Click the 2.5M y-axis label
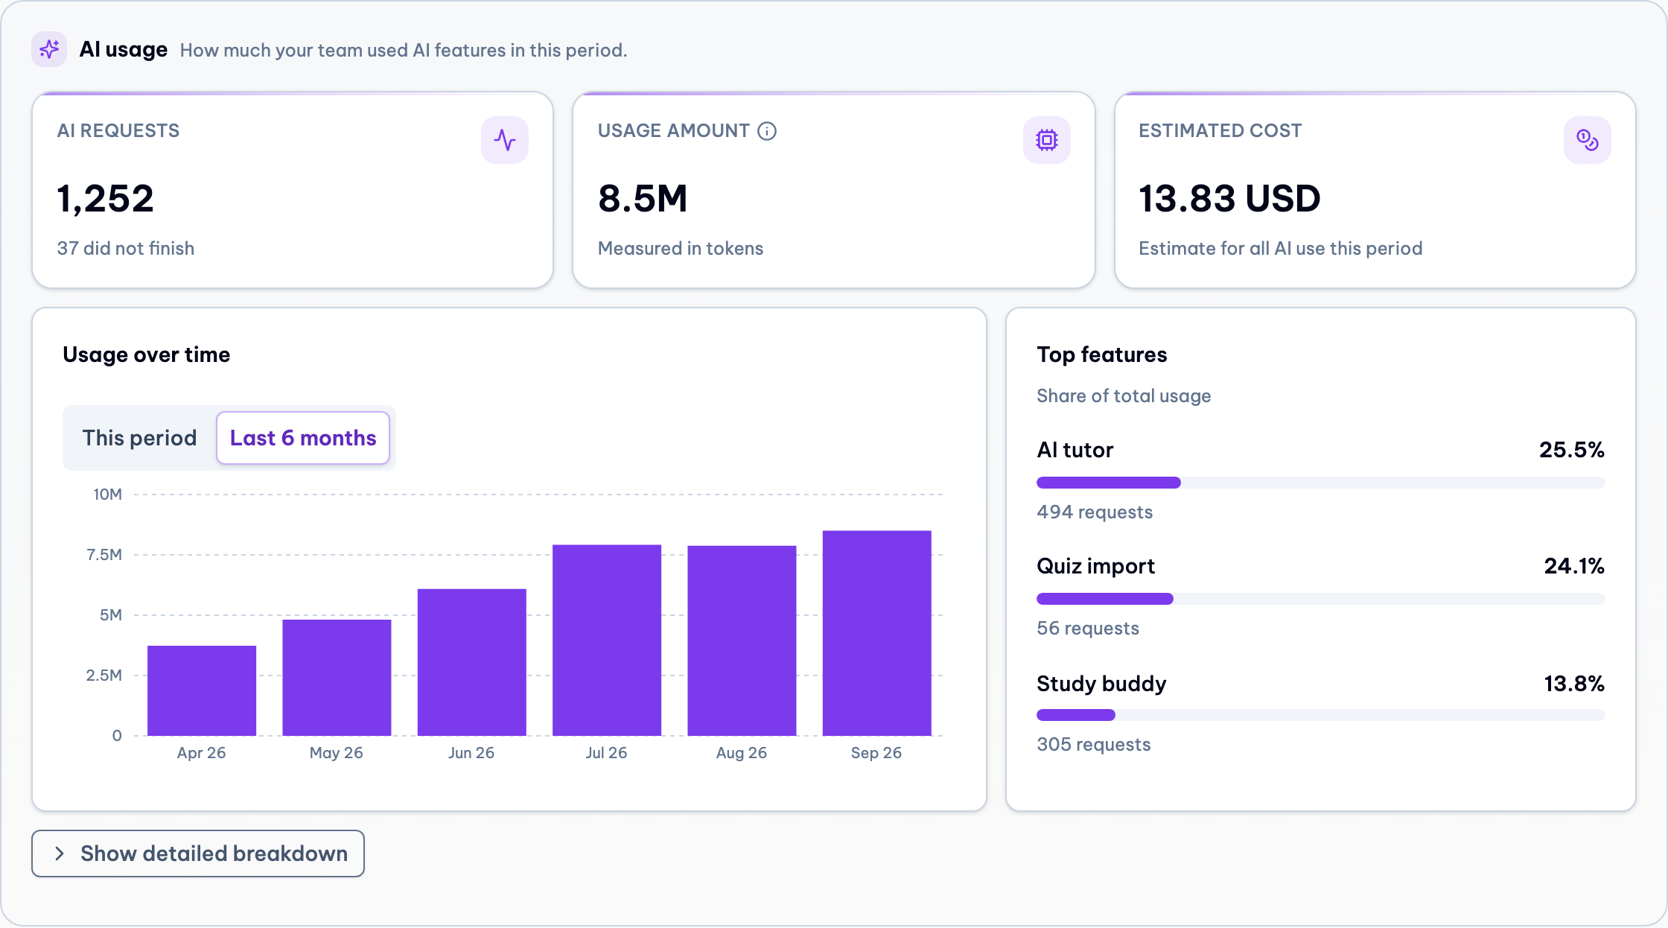The image size is (1668, 928). coord(104,676)
